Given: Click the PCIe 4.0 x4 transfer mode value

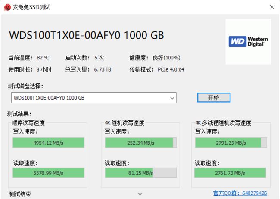Looking at the screenshot, I should [x=171, y=69].
